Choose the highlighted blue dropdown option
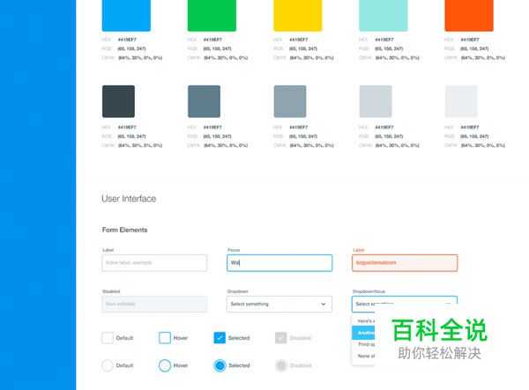Viewport: 529px width, 390px height. point(365,333)
